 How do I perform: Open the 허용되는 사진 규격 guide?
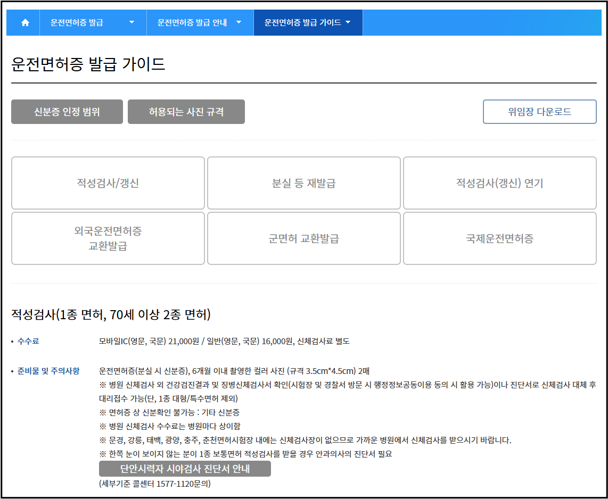point(186,111)
